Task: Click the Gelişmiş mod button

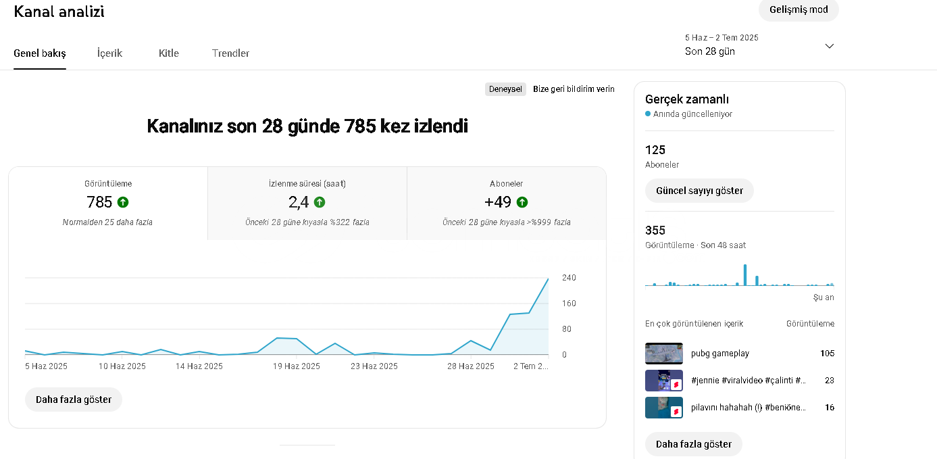Action: pyautogui.click(x=799, y=10)
